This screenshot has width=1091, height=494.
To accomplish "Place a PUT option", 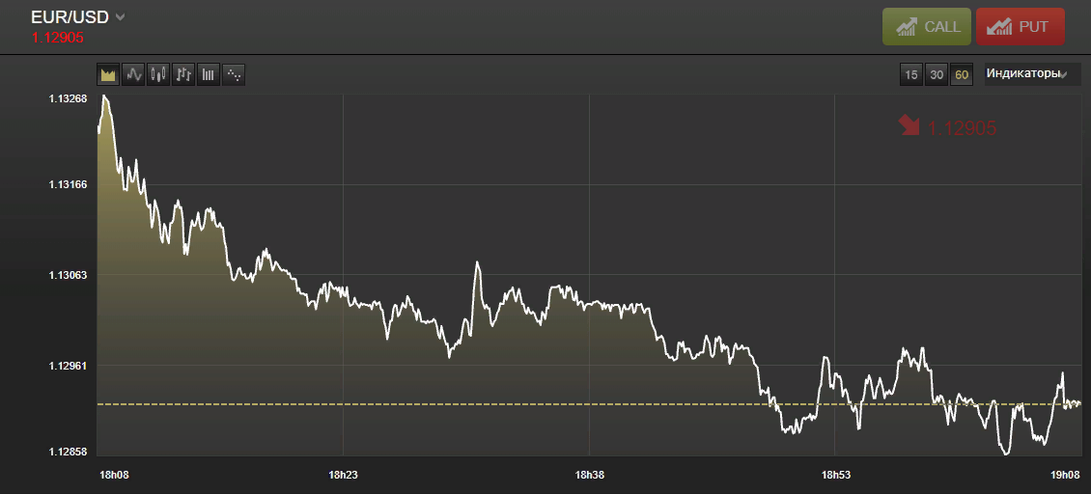I will pos(1020,26).
